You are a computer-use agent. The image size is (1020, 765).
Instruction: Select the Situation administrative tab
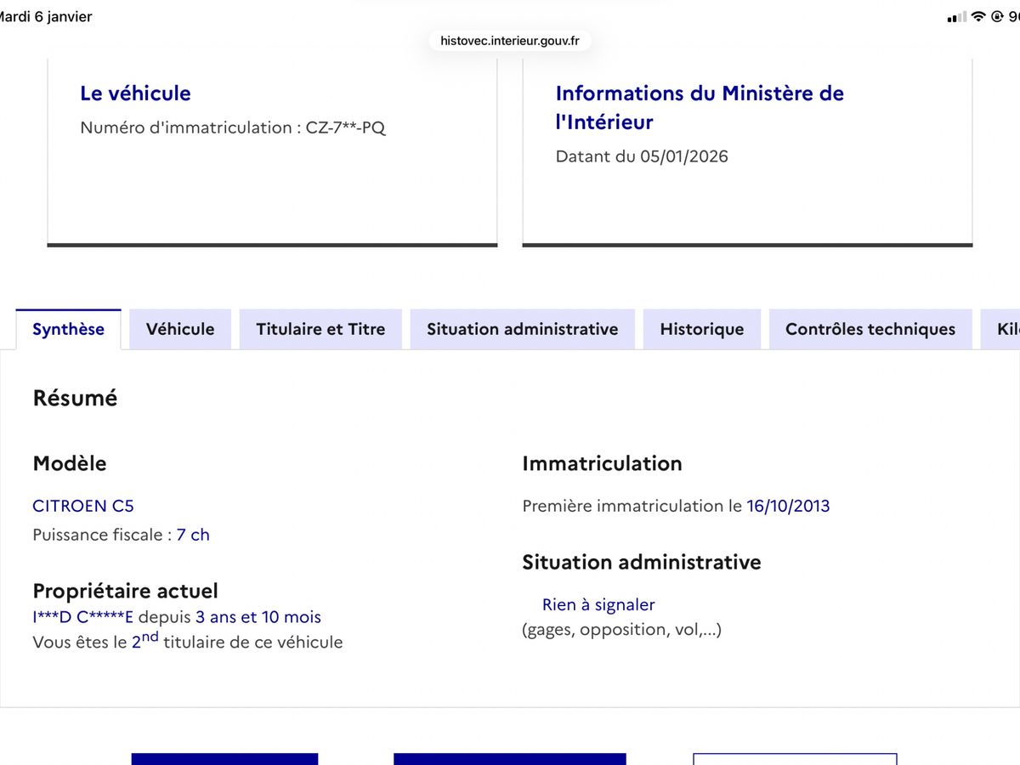[522, 329]
